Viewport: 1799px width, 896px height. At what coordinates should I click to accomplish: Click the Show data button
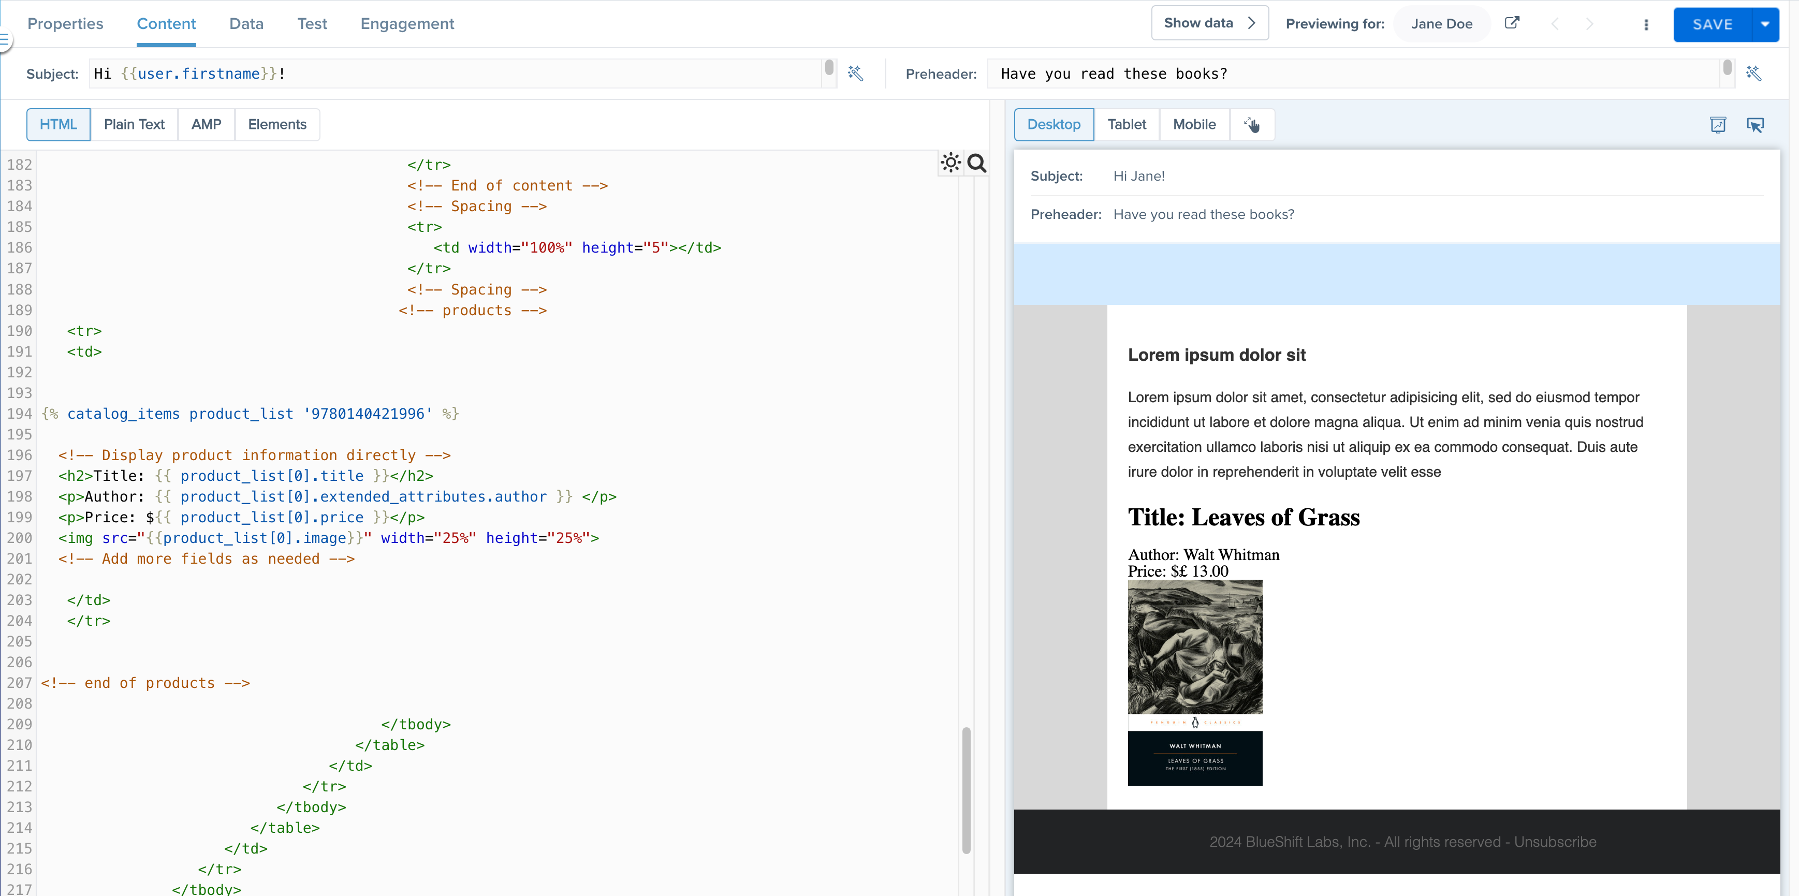click(x=1209, y=23)
